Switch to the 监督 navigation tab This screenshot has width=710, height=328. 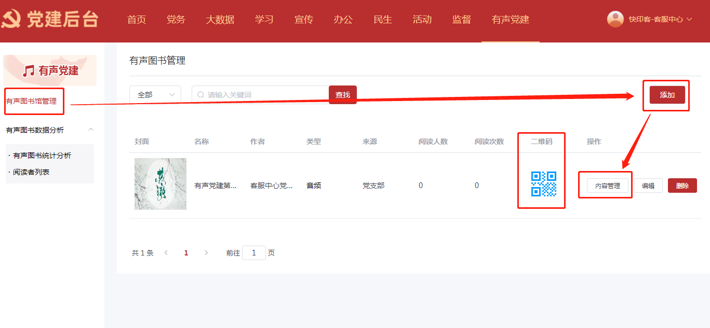[x=461, y=20]
